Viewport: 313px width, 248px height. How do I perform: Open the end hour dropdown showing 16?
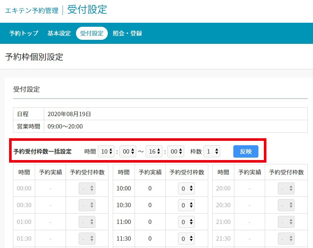click(x=154, y=151)
